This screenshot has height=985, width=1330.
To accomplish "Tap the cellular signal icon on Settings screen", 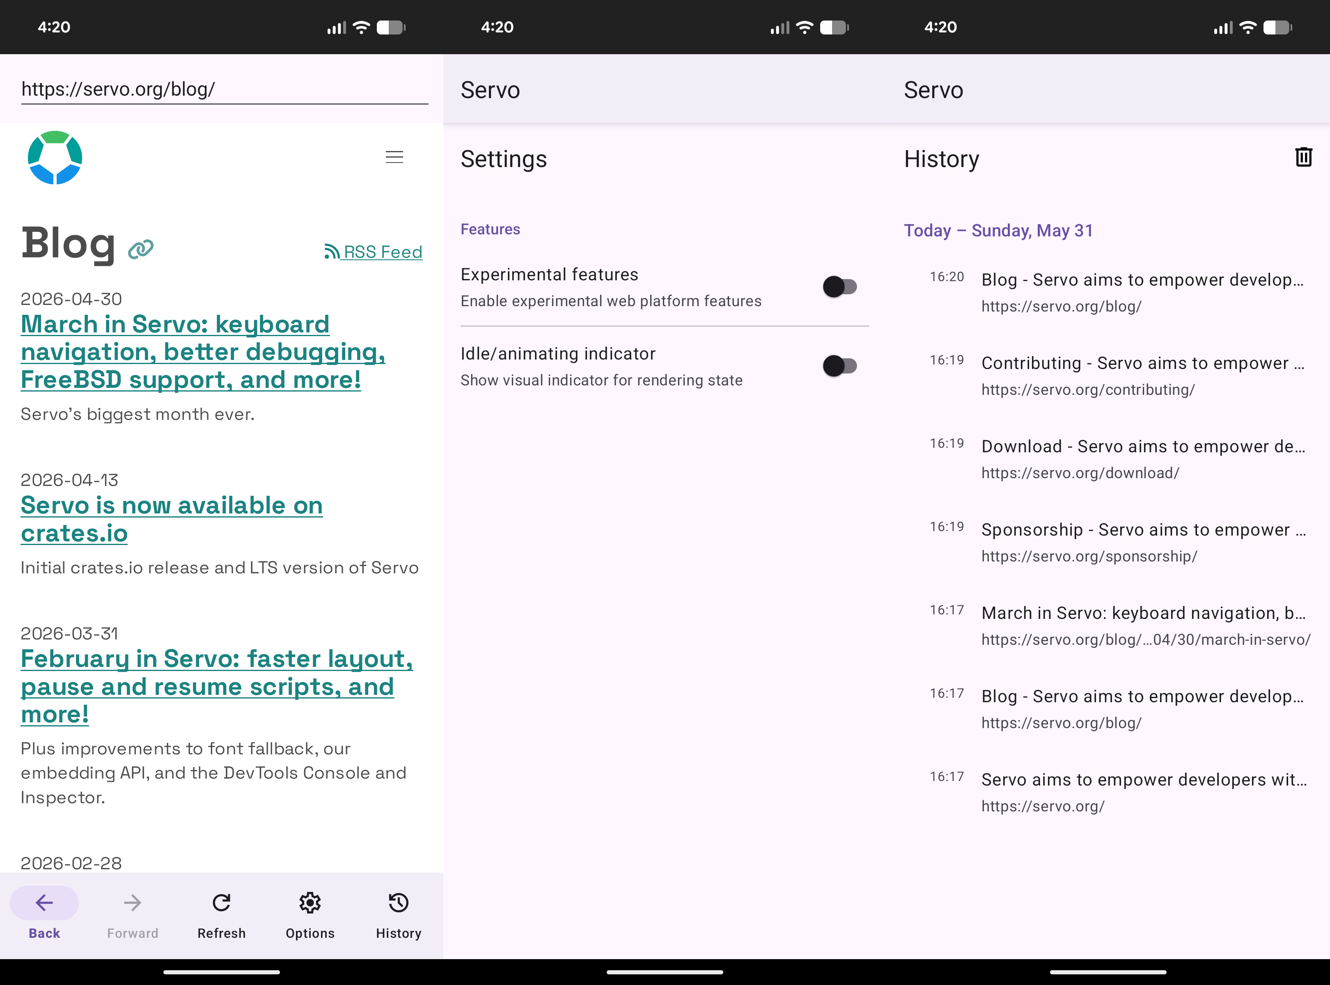I will [x=780, y=27].
